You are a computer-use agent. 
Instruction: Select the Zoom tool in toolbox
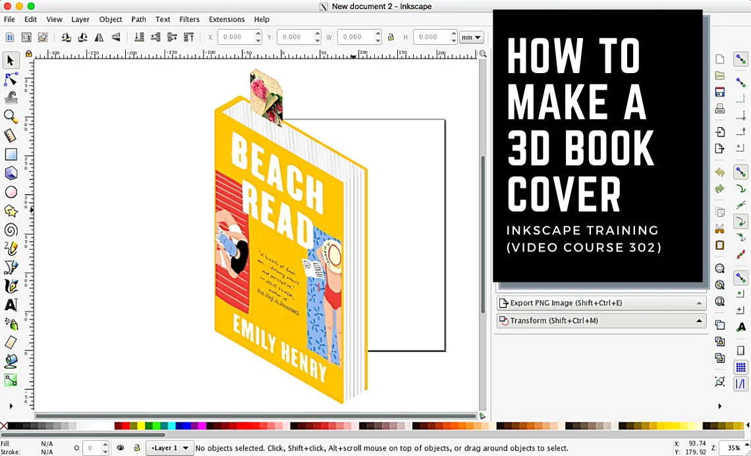tap(11, 117)
